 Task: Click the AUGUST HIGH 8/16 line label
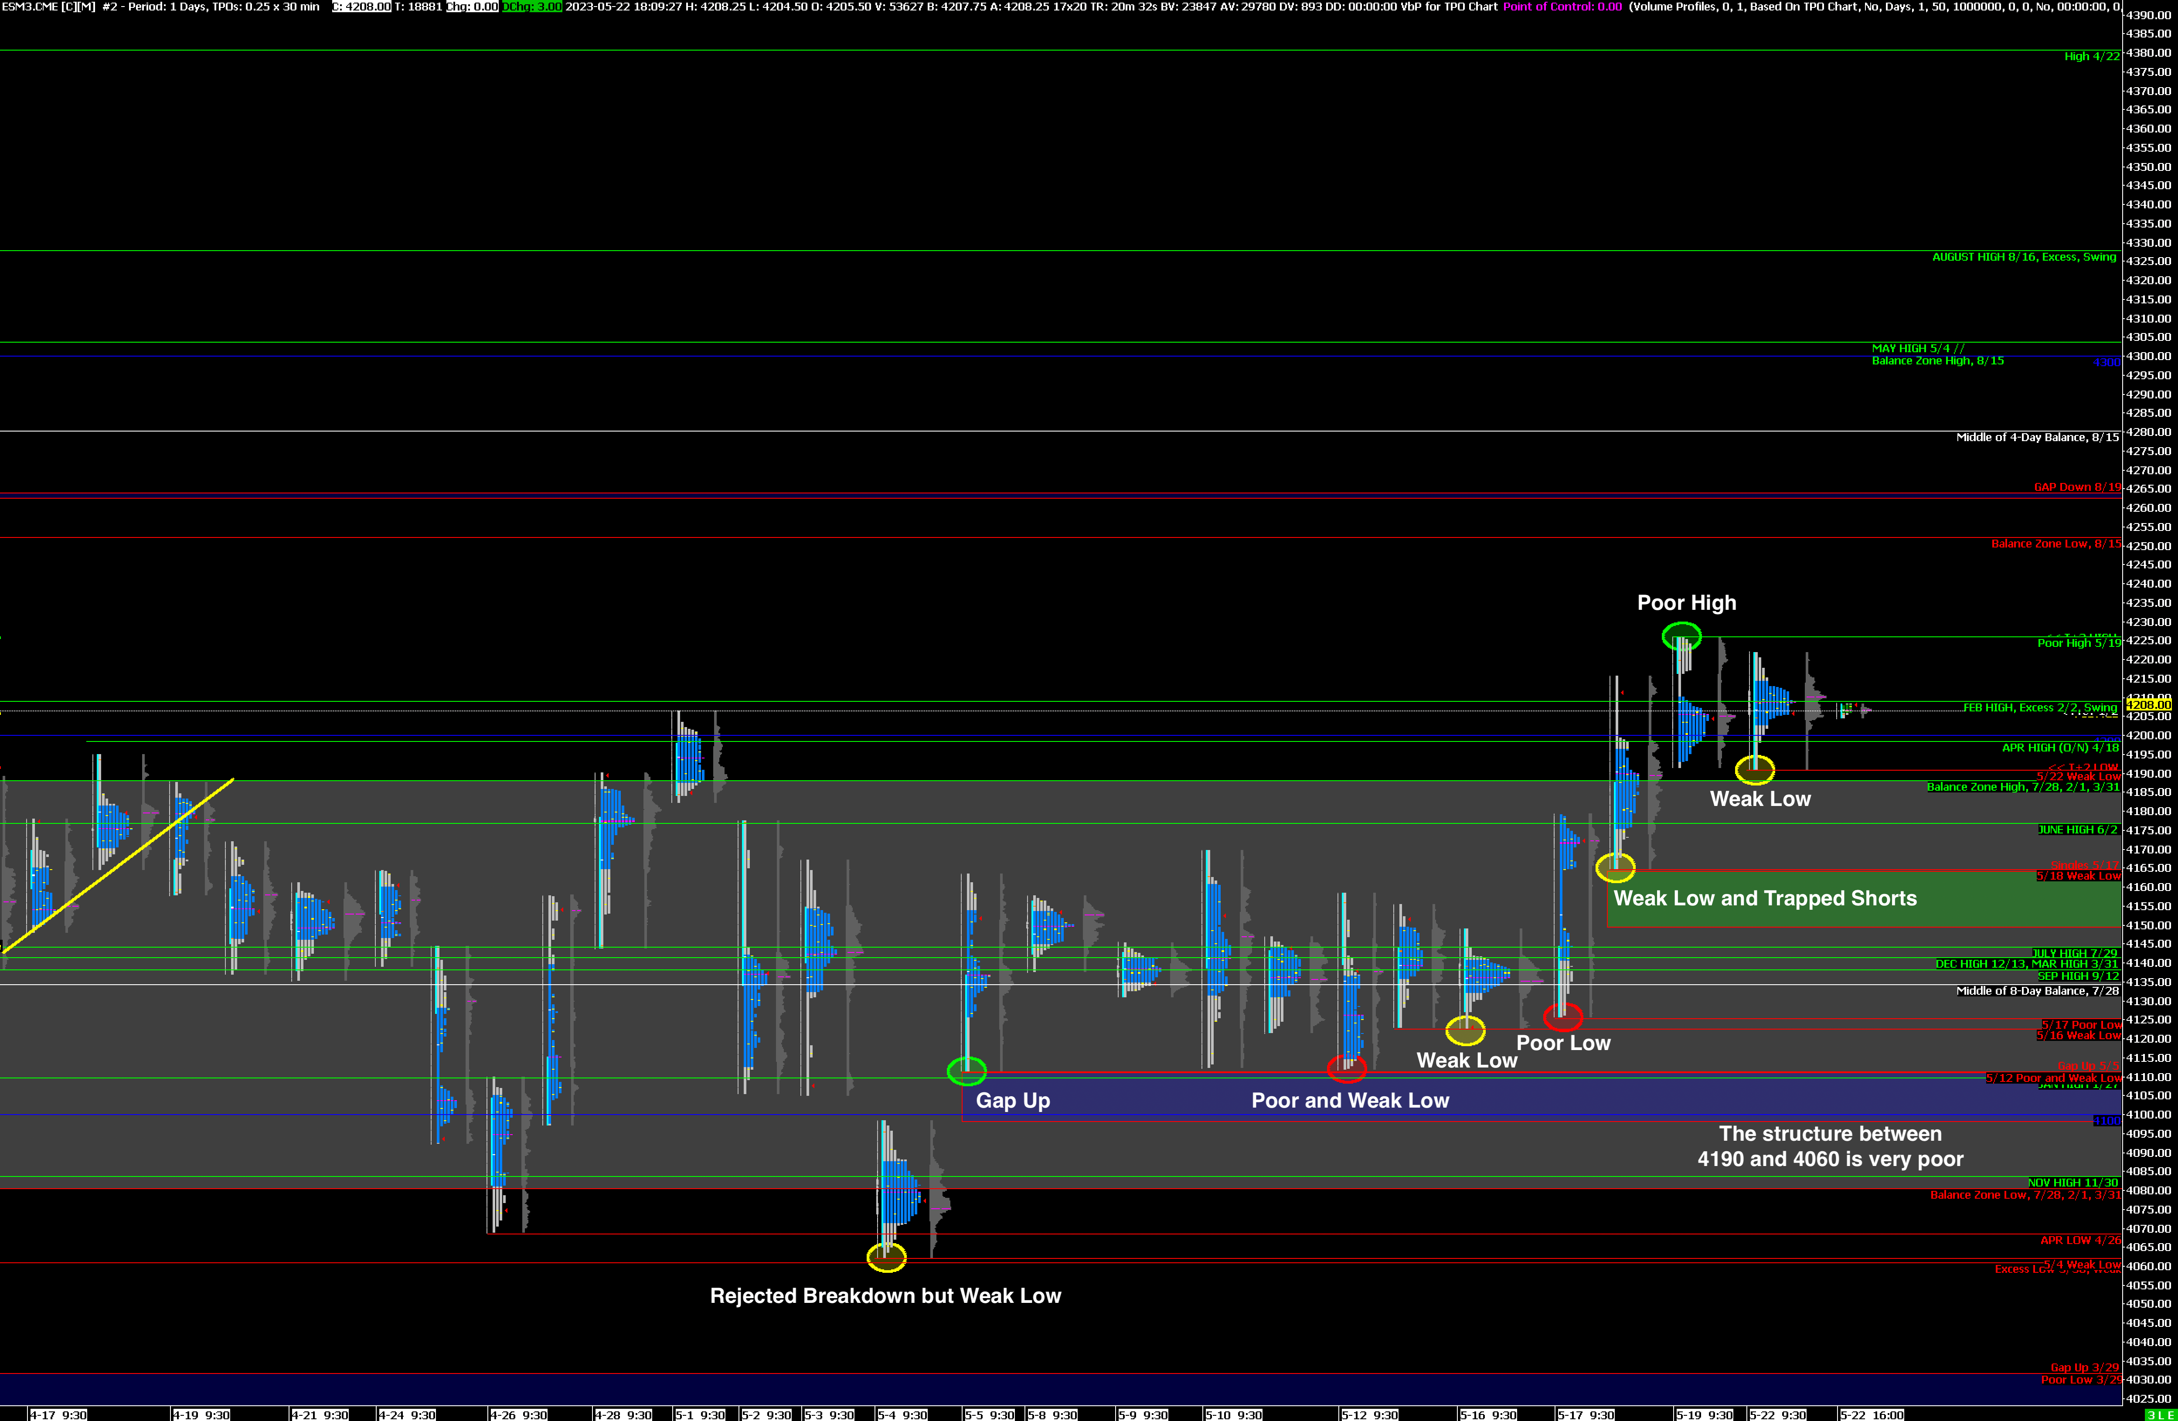(2023, 257)
